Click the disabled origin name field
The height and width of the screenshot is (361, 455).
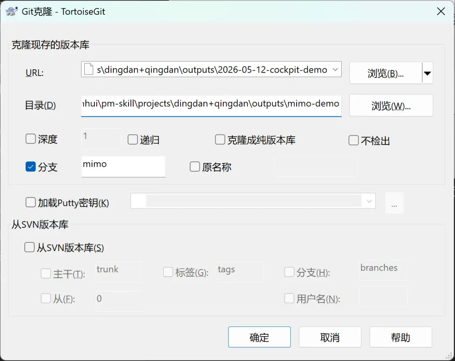(315, 166)
